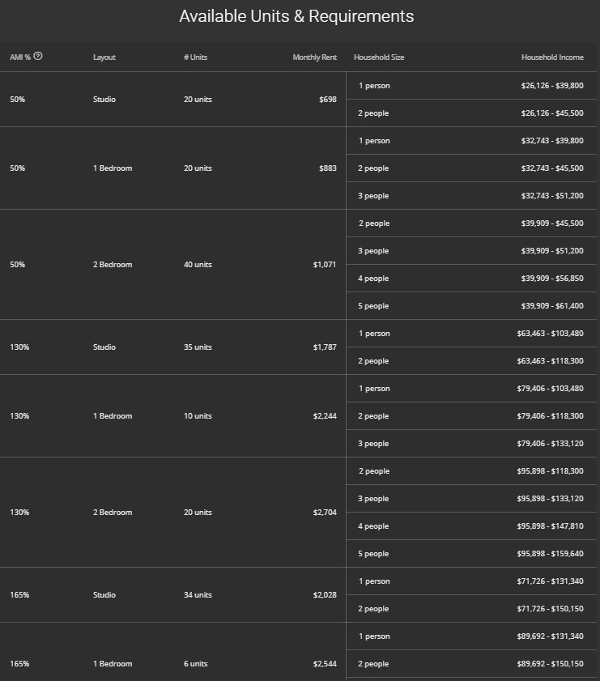Click the $2,028 monthly rent value
The width and height of the screenshot is (600, 681).
coord(325,595)
